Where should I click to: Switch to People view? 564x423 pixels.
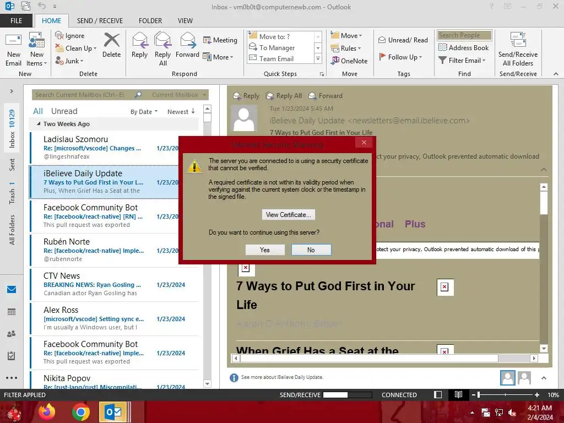pyautogui.click(x=12, y=334)
